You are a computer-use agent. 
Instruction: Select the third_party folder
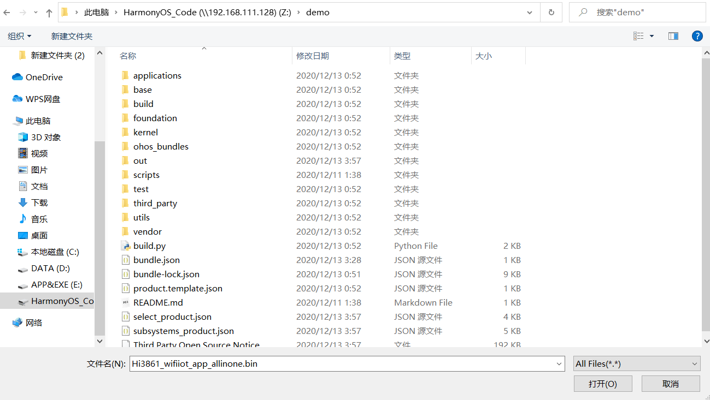[x=155, y=204]
